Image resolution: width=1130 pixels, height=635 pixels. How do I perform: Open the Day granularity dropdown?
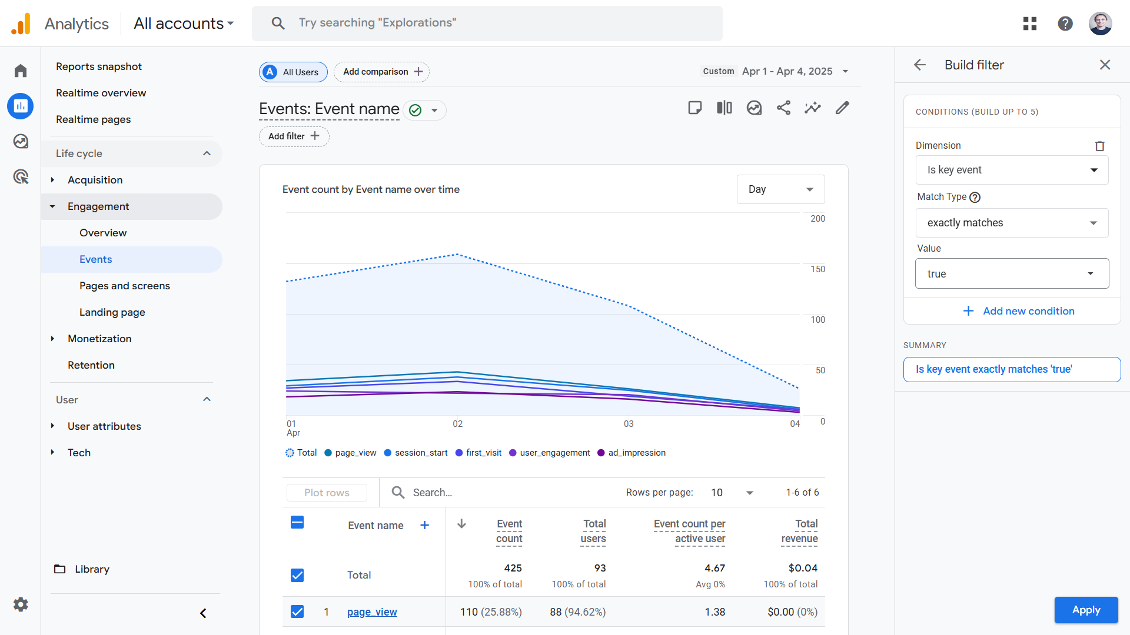pyautogui.click(x=780, y=189)
